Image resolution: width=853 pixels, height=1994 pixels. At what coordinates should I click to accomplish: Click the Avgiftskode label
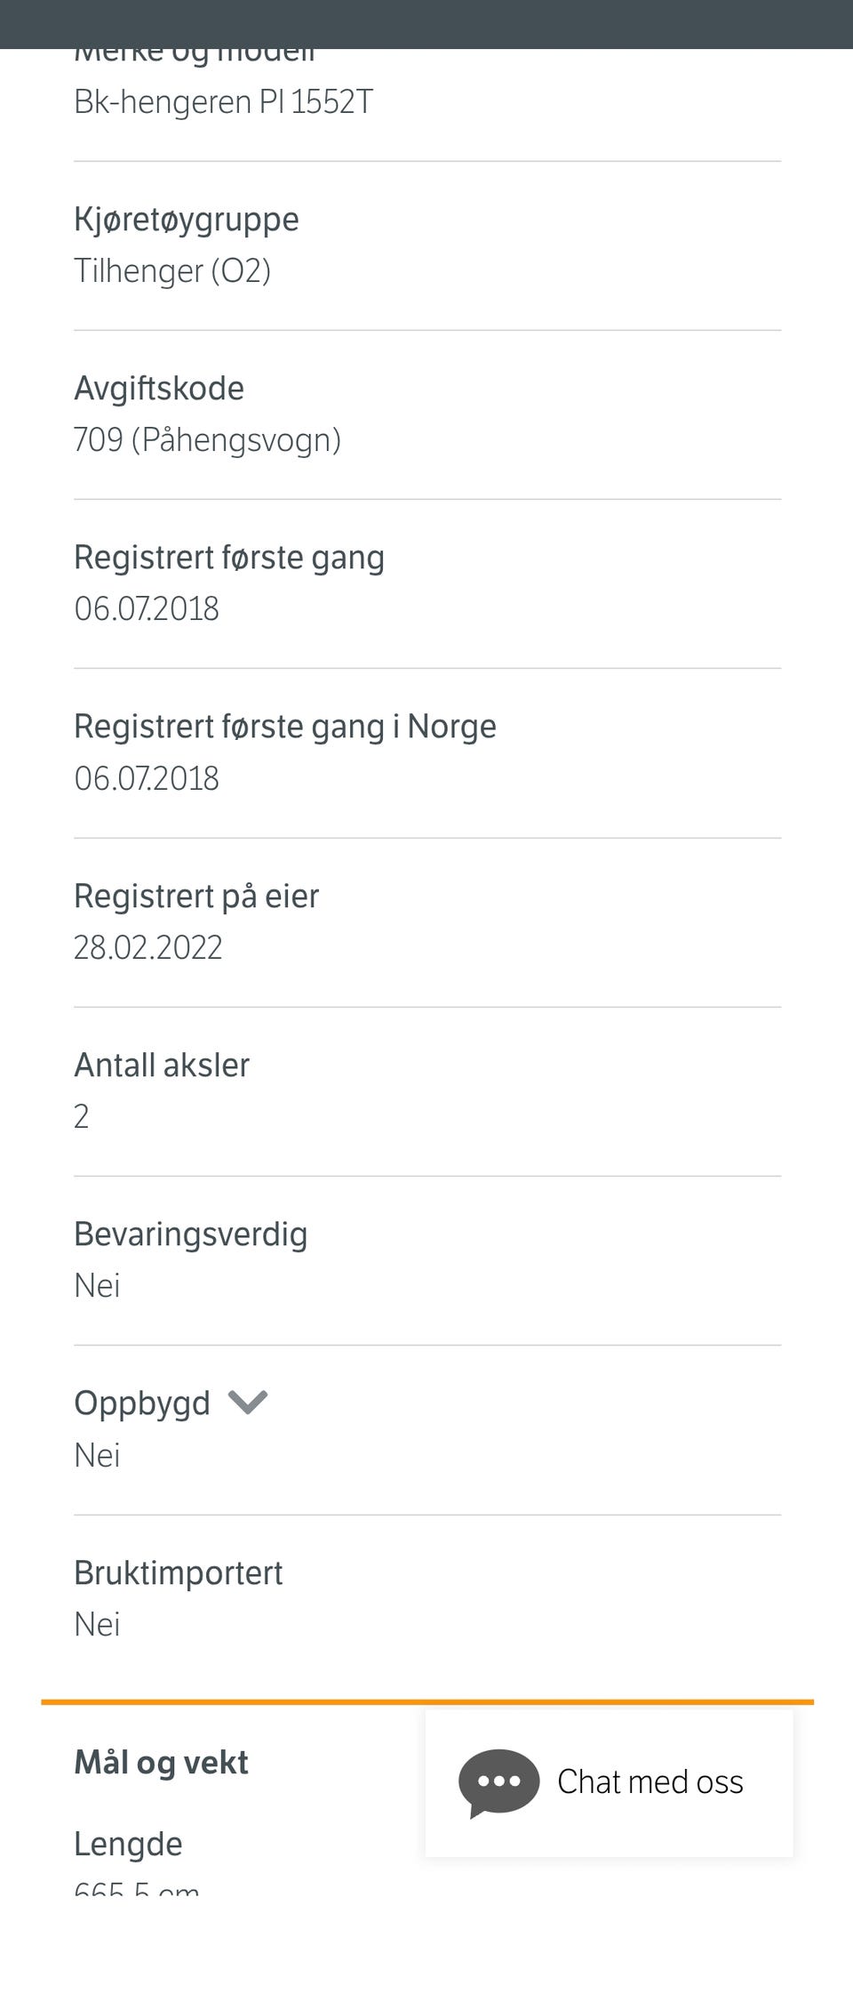[x=159, y=389]
